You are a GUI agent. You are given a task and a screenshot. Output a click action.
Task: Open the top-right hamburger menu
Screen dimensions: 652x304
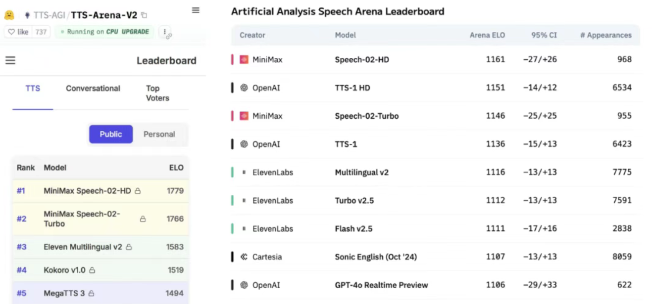(x=196, y=10)
